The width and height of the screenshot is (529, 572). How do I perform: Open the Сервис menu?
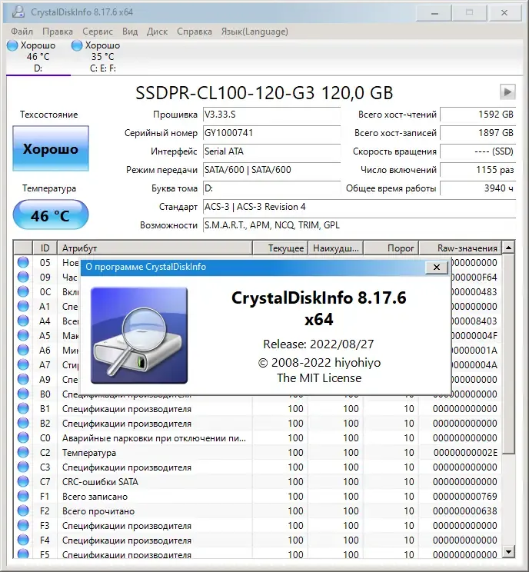click(x=98, y=32)
